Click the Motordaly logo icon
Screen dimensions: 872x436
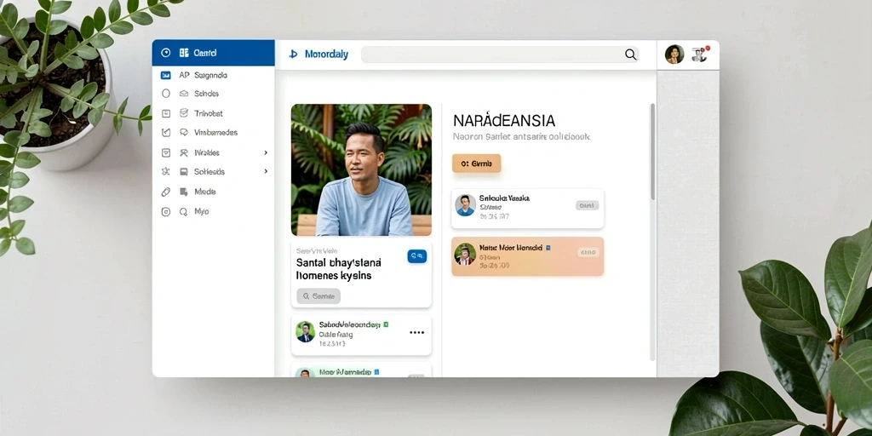(x=293, y=54)
